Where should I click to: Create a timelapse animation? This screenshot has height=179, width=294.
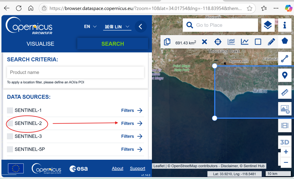tap(285, 125)
